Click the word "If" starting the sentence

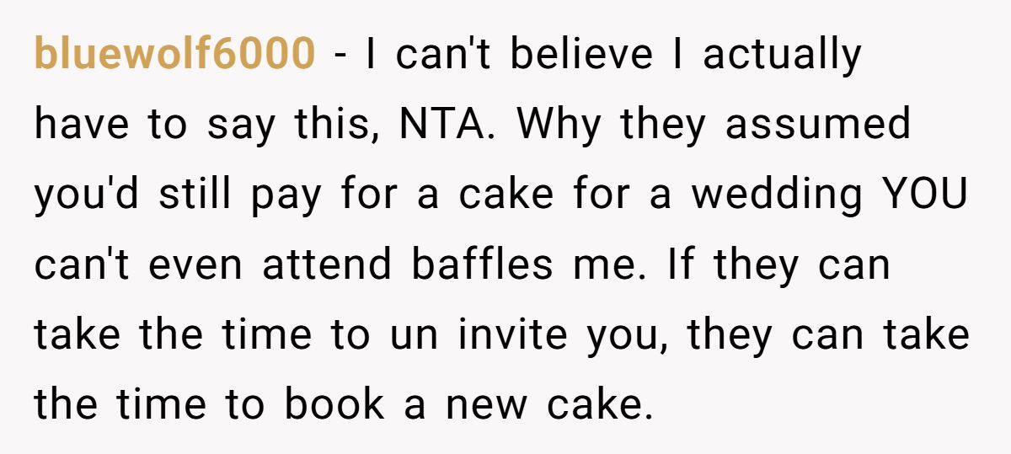click(x=679, y=264)
